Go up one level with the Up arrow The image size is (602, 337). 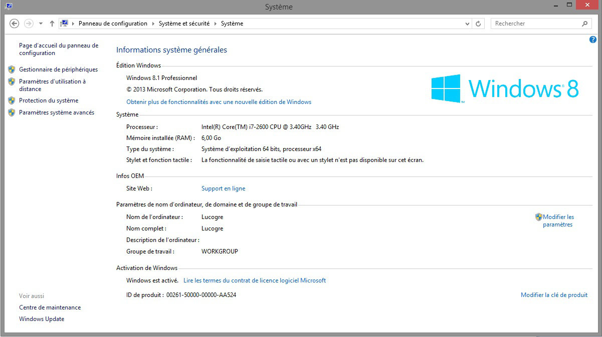[52, 23]
